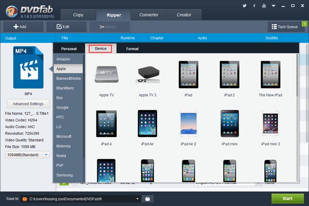Choose Samsung in the brand list

[68, 175]
